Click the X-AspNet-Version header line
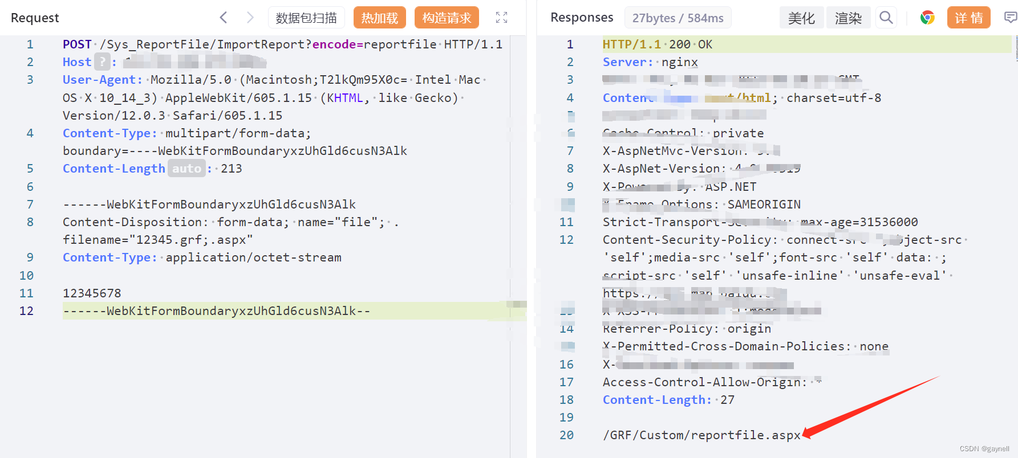Screen dimensions: 1018x458 pyautogui.click(x=701, y=169)
